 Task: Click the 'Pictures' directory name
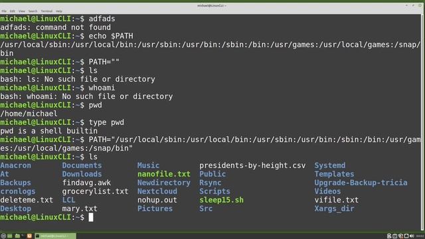tap(155, 209)
